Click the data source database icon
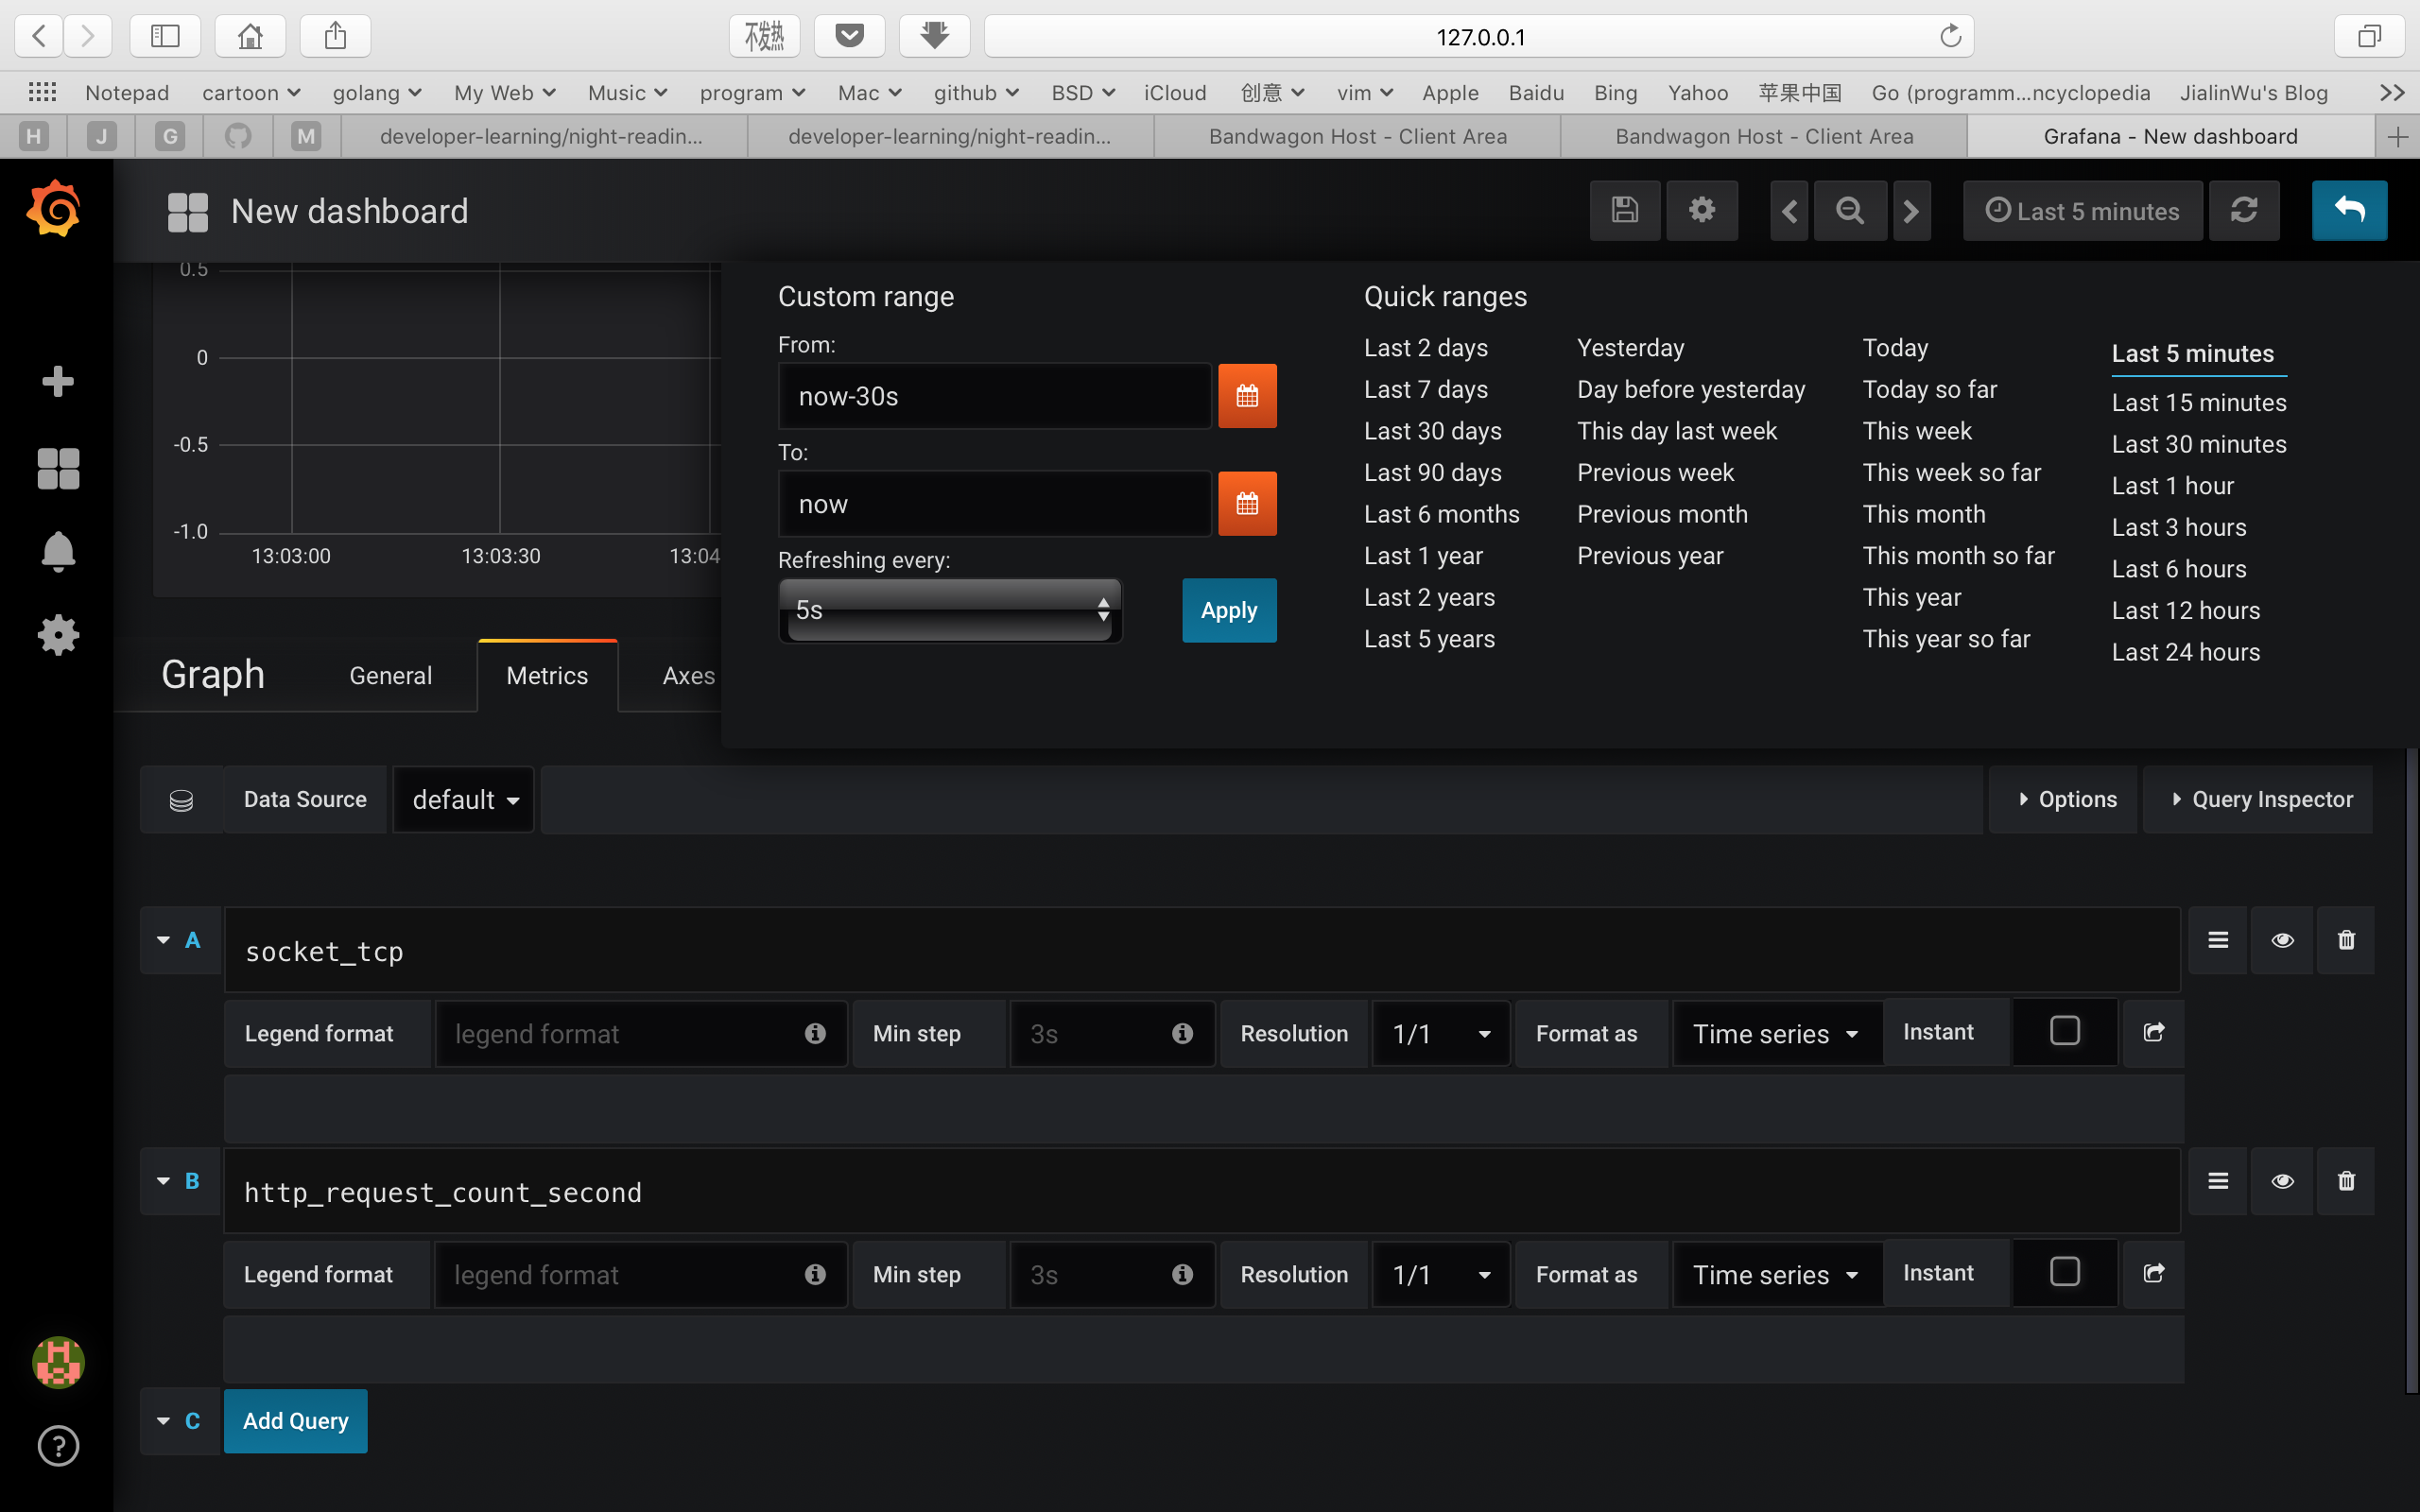This screenshot has width=2420, height=1512. (x=181, y=800)
